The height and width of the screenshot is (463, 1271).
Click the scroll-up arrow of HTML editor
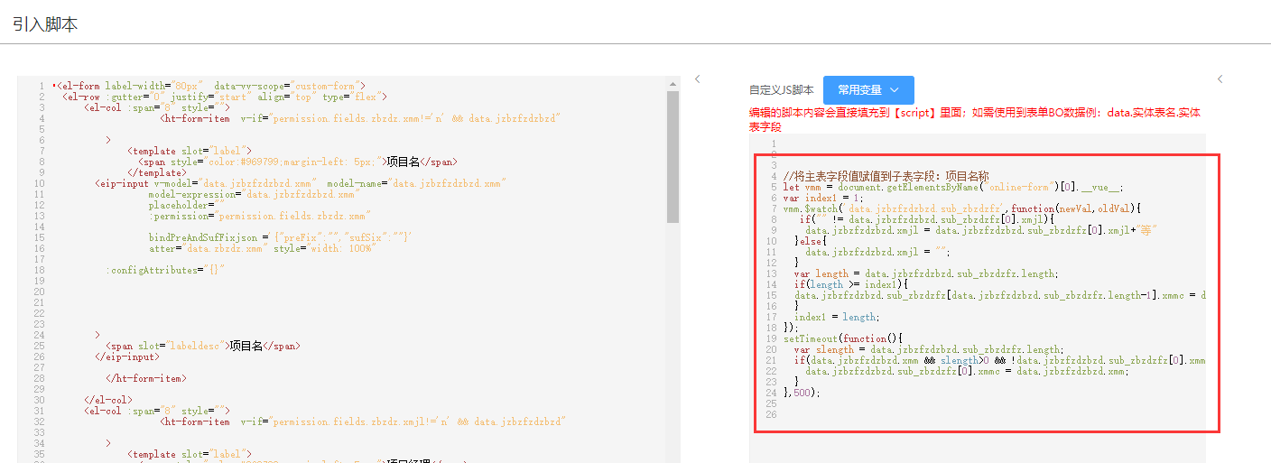(x=673, y=84)
